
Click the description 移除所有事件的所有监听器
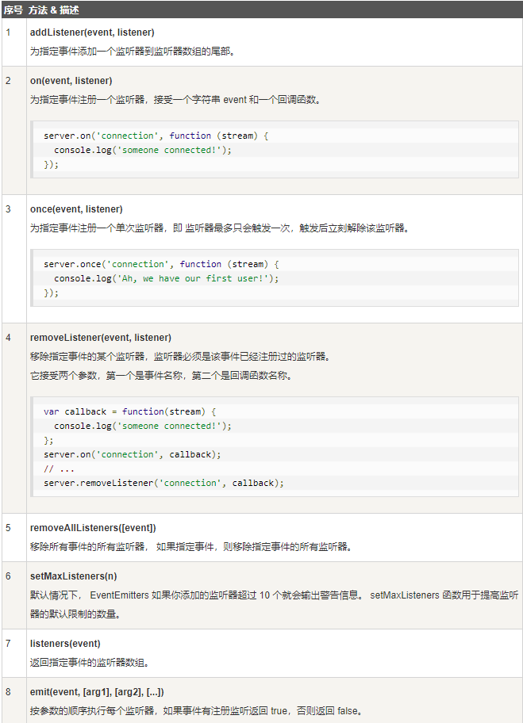191,547
